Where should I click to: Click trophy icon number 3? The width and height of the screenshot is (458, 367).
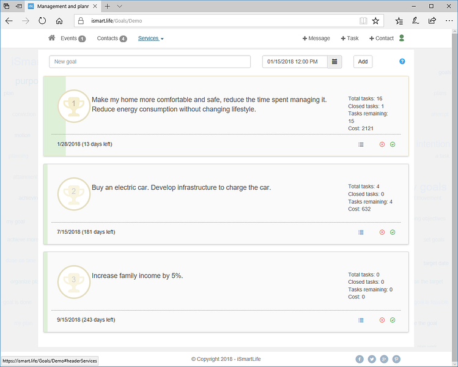(74, 282)
